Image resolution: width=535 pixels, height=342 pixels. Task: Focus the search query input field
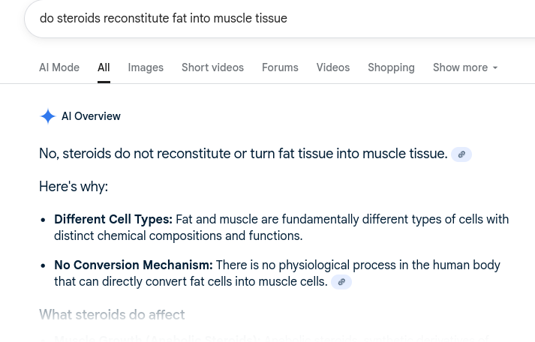coord(280,19)
